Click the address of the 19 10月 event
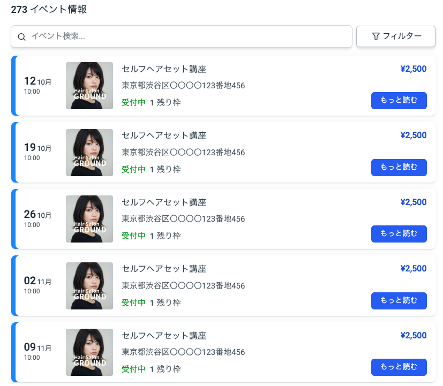This screenshot has width=443, height=386. click(x=183, y=153)
